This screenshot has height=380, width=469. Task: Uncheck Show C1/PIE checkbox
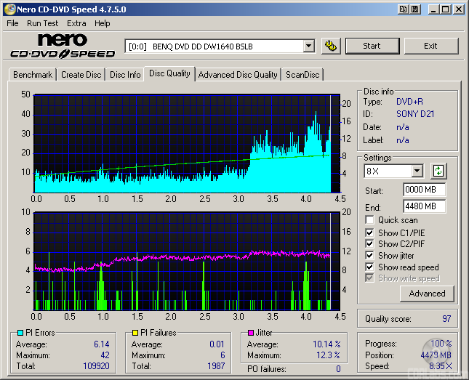(370, 233)
